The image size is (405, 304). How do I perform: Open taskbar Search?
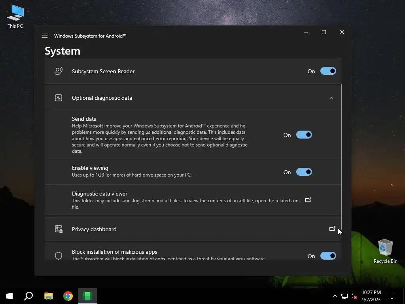[28, 296]
